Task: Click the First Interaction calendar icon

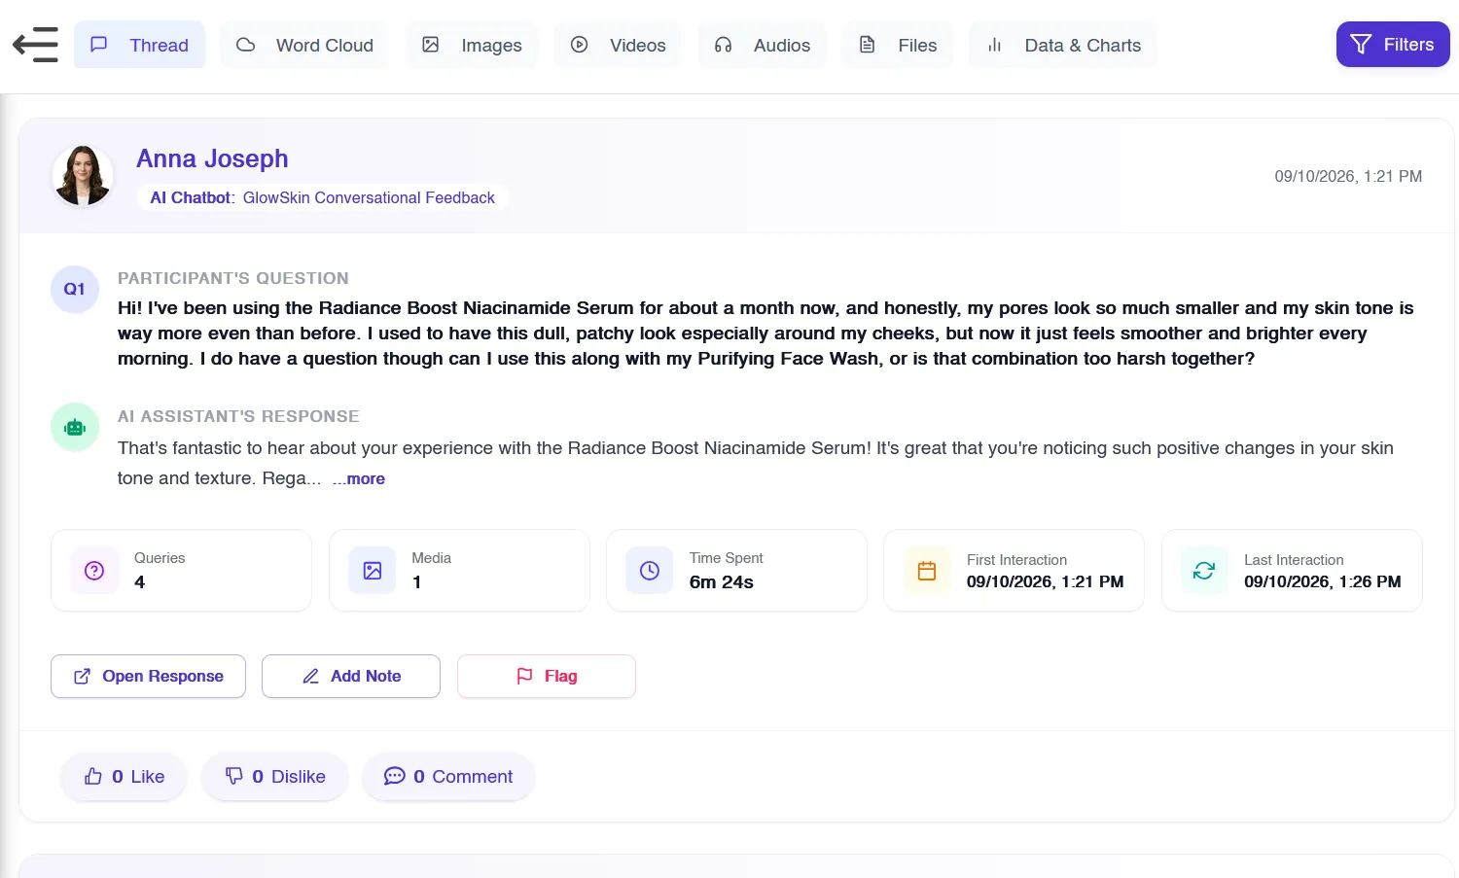Action: (x=927, y=571)
